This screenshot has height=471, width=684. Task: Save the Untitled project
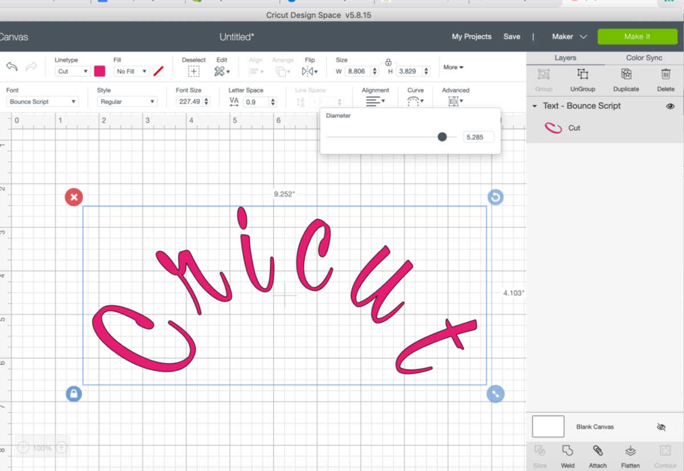(x=511, y=36)
